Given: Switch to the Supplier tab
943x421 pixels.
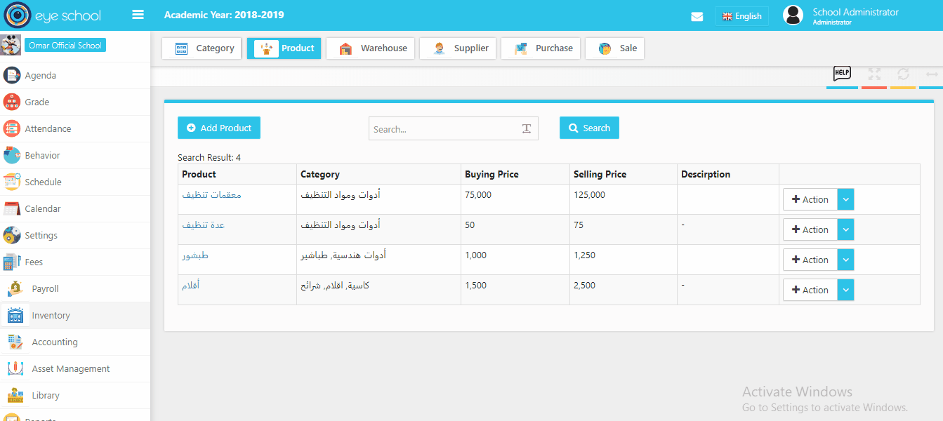Looking at the screenshot, I should tap(458, 48).
